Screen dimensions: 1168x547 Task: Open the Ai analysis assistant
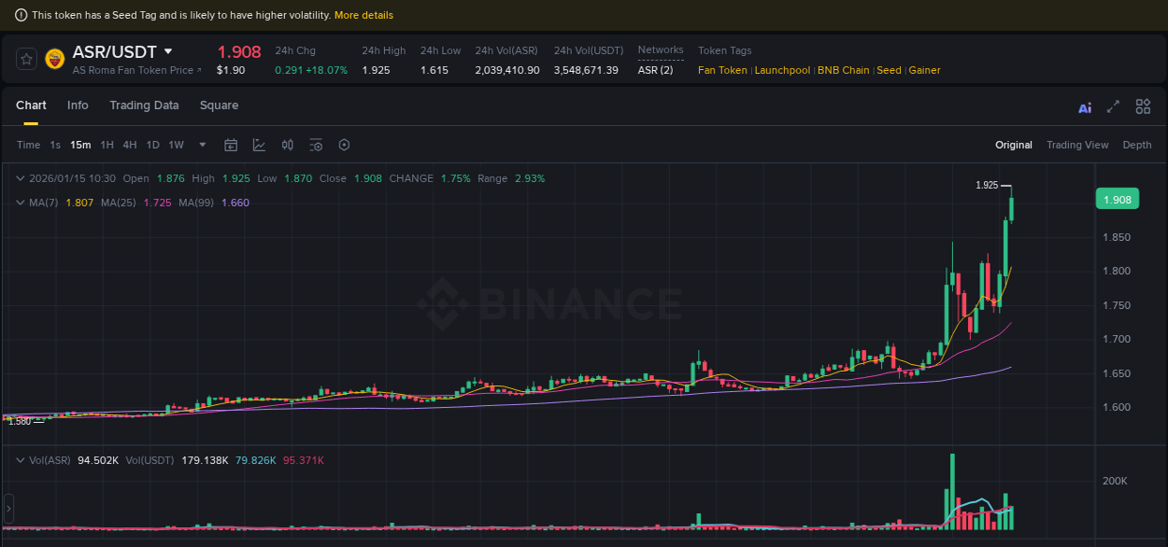(x=1084, y=107)
